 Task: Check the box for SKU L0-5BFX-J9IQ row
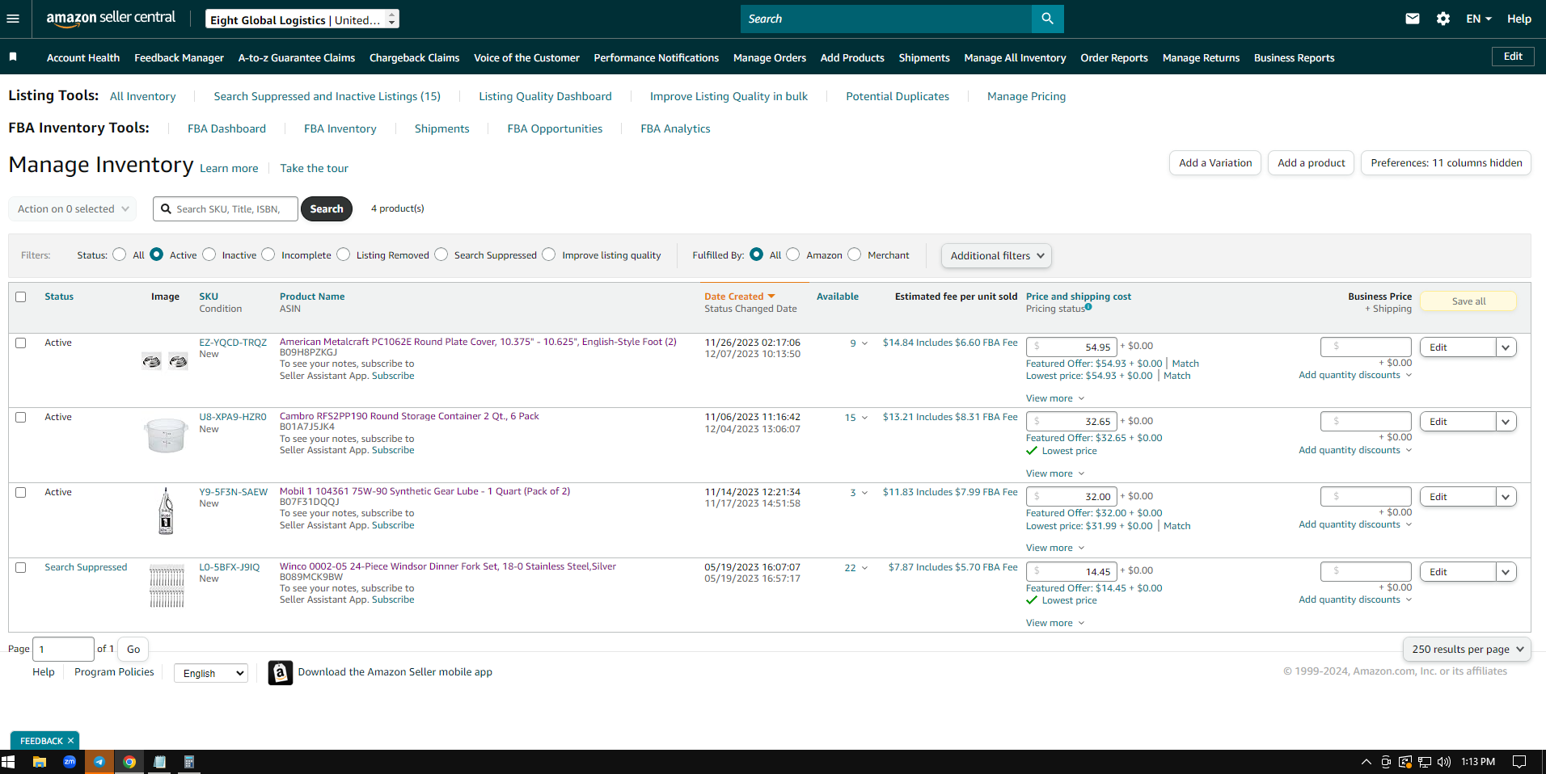[21, 567]
